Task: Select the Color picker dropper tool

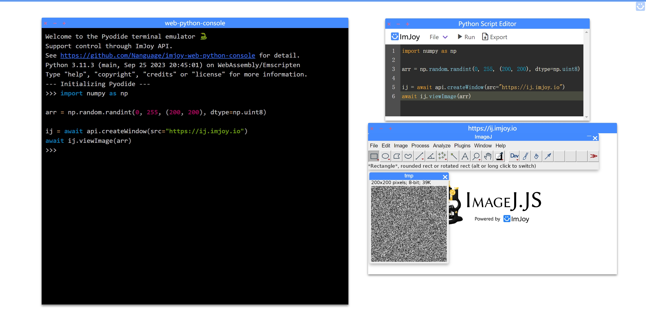Action: point(499,156)
